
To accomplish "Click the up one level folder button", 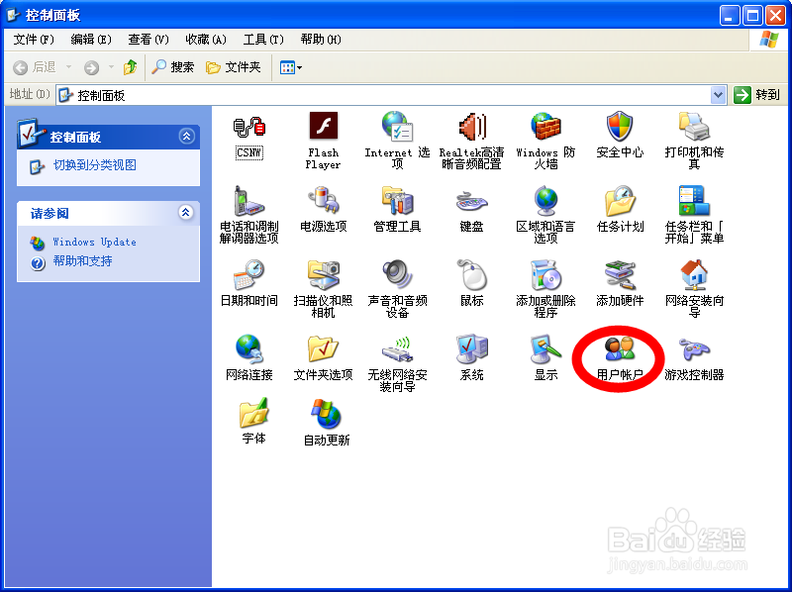I will tap(131, 67).
